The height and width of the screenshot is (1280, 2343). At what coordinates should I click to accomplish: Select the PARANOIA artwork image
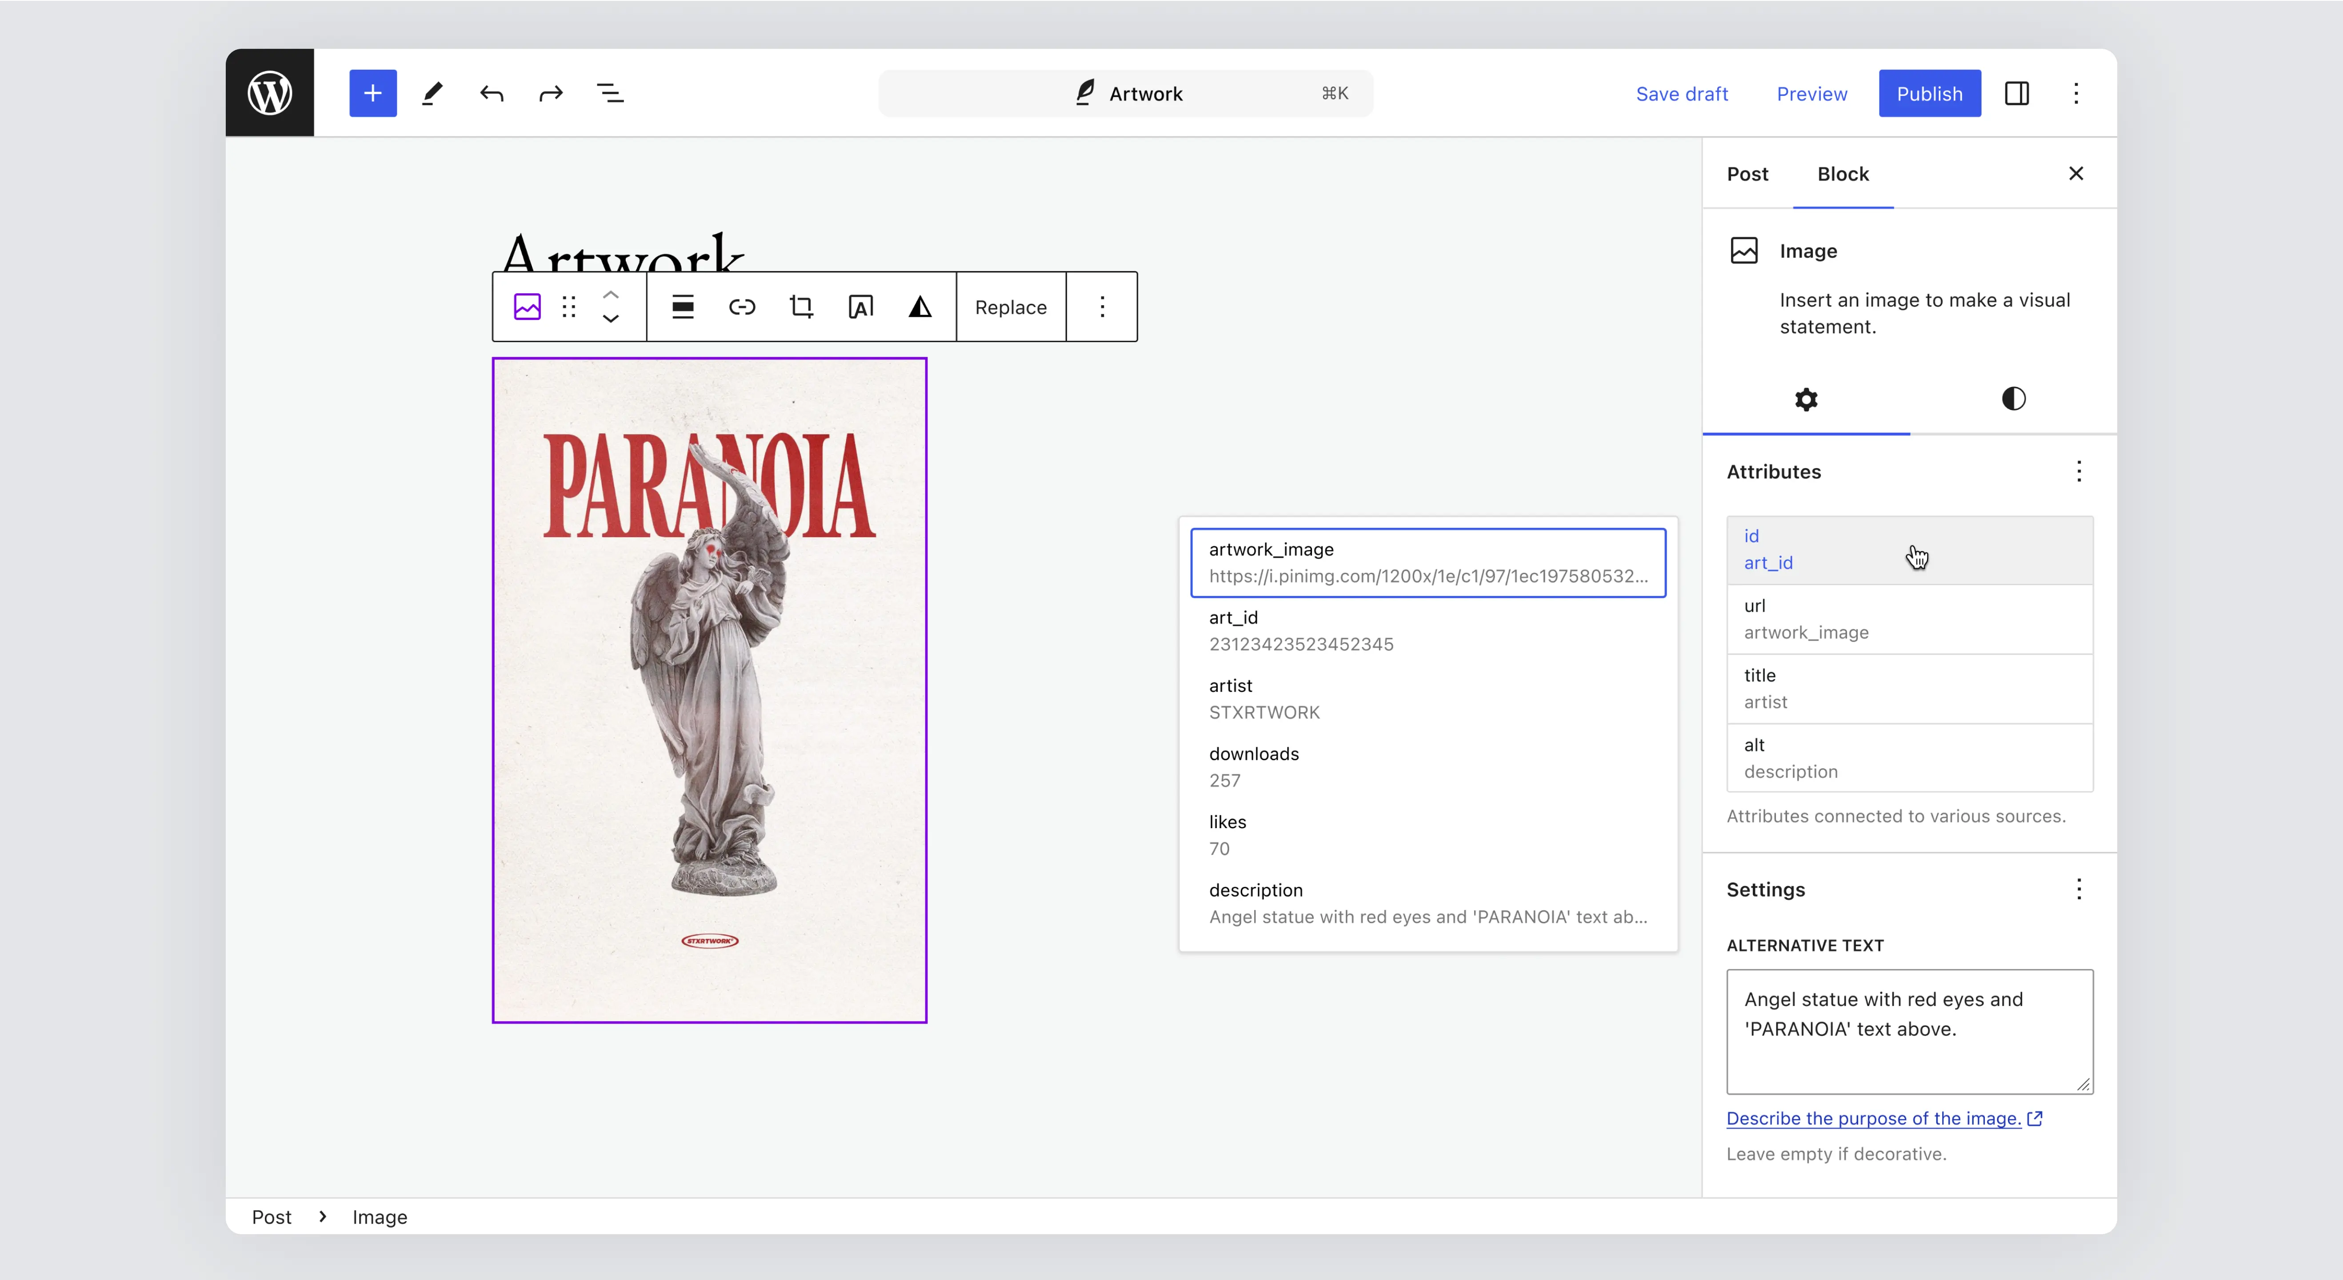(x=709, y=690)
